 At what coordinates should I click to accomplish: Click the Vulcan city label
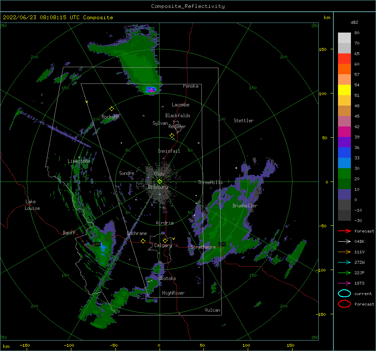click(213, 310)
